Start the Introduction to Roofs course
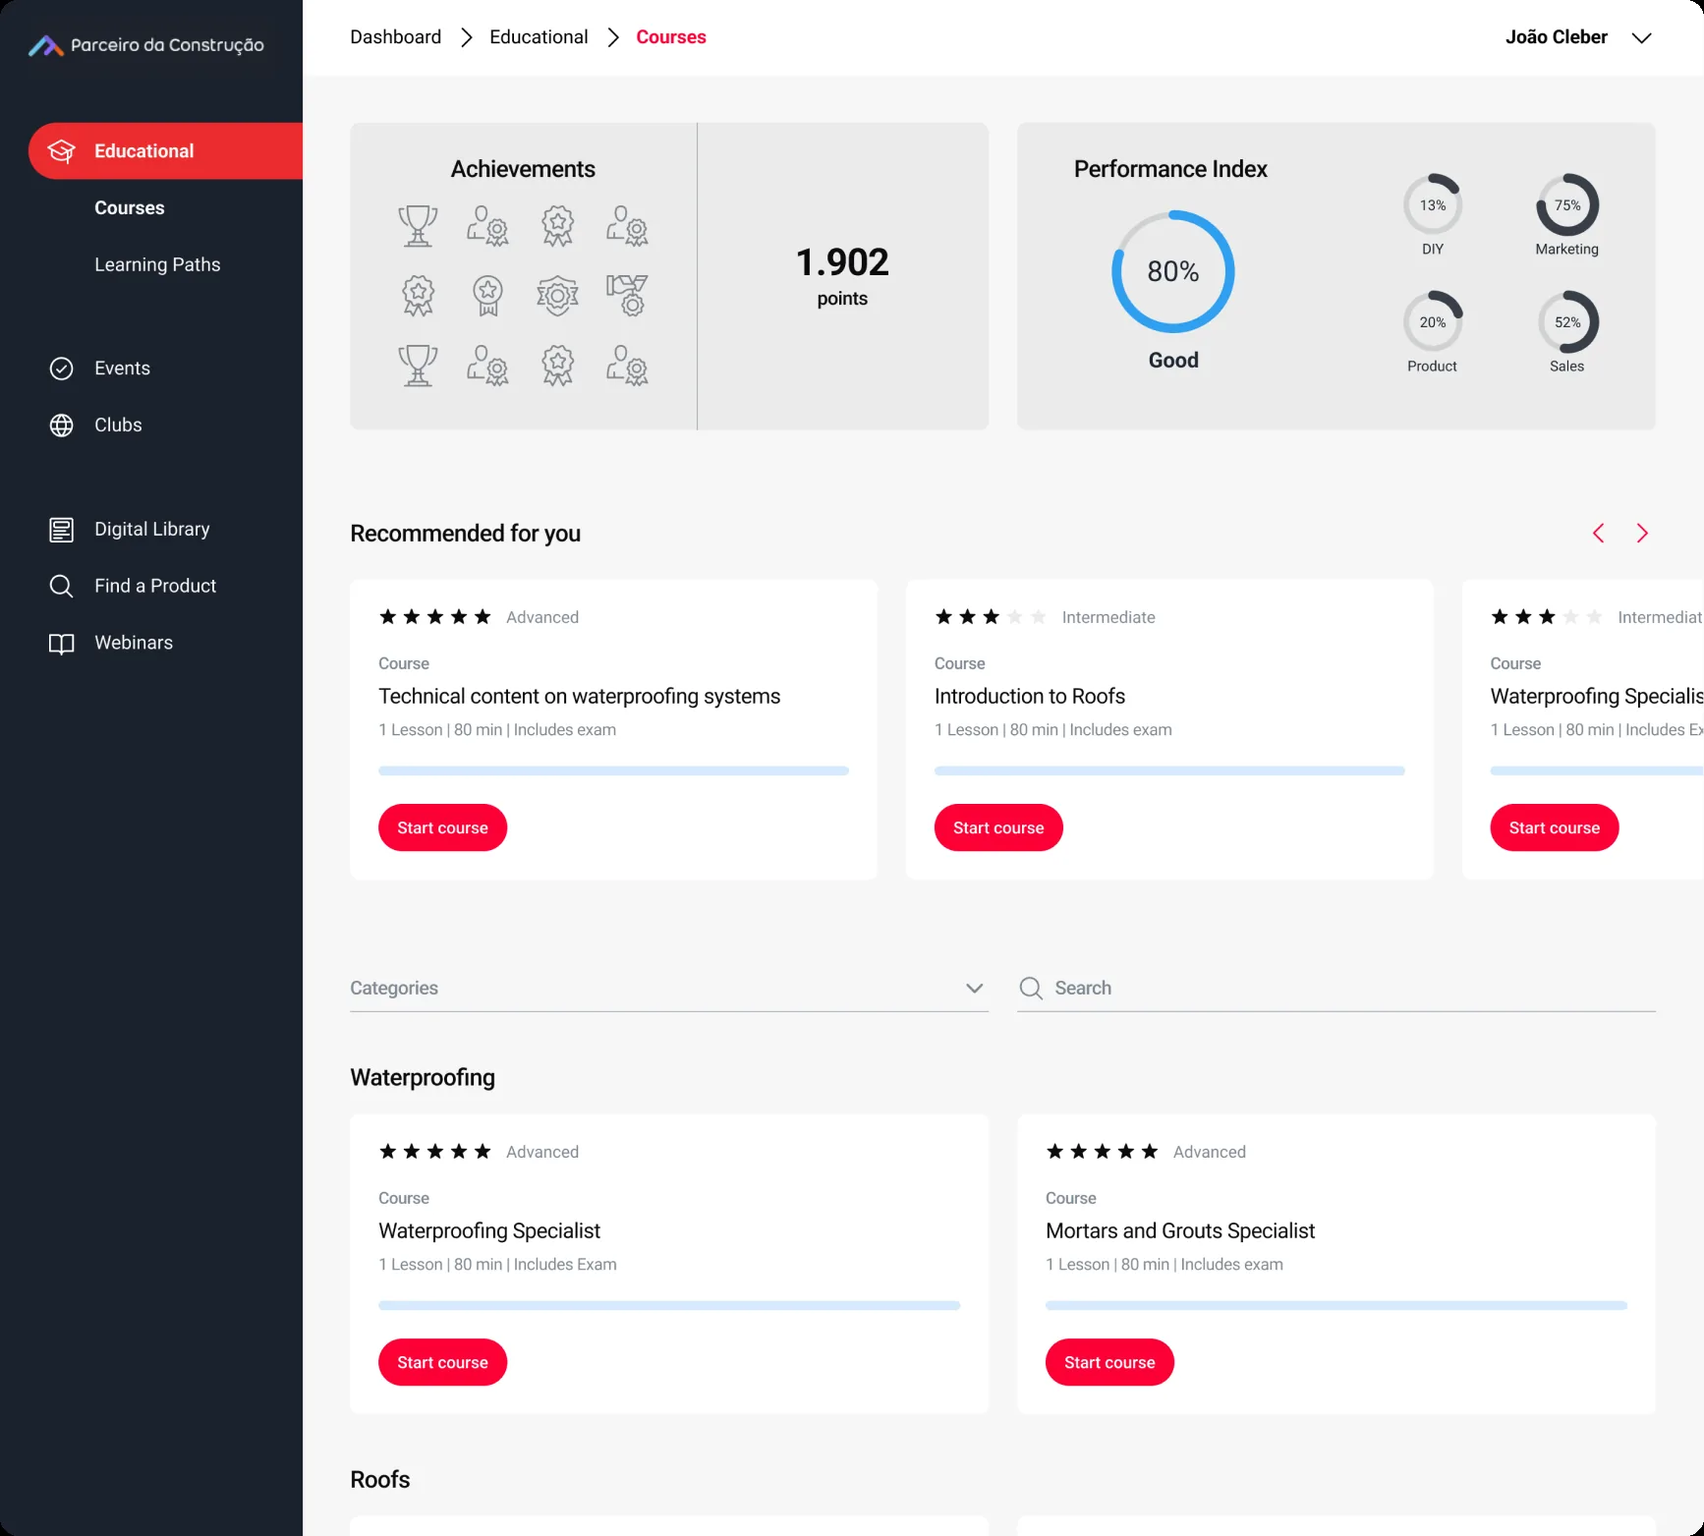The width and height of the screenshot is (1704, 1536). [x=998, y=827]
